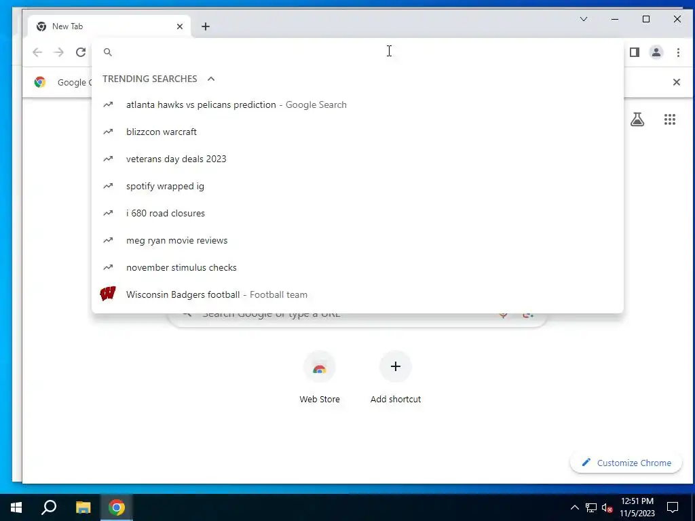Pick the 'spotify wrapped ig' suggestion

357,186
